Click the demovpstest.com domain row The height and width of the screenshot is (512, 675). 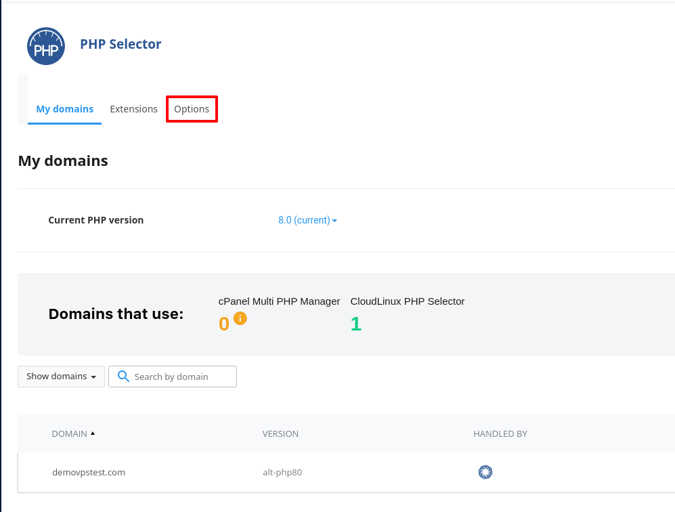coord(346,472)
